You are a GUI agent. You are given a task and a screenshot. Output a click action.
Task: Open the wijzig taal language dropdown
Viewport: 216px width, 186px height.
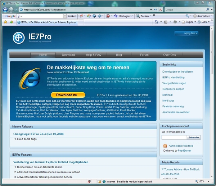[x=186, y=33]
